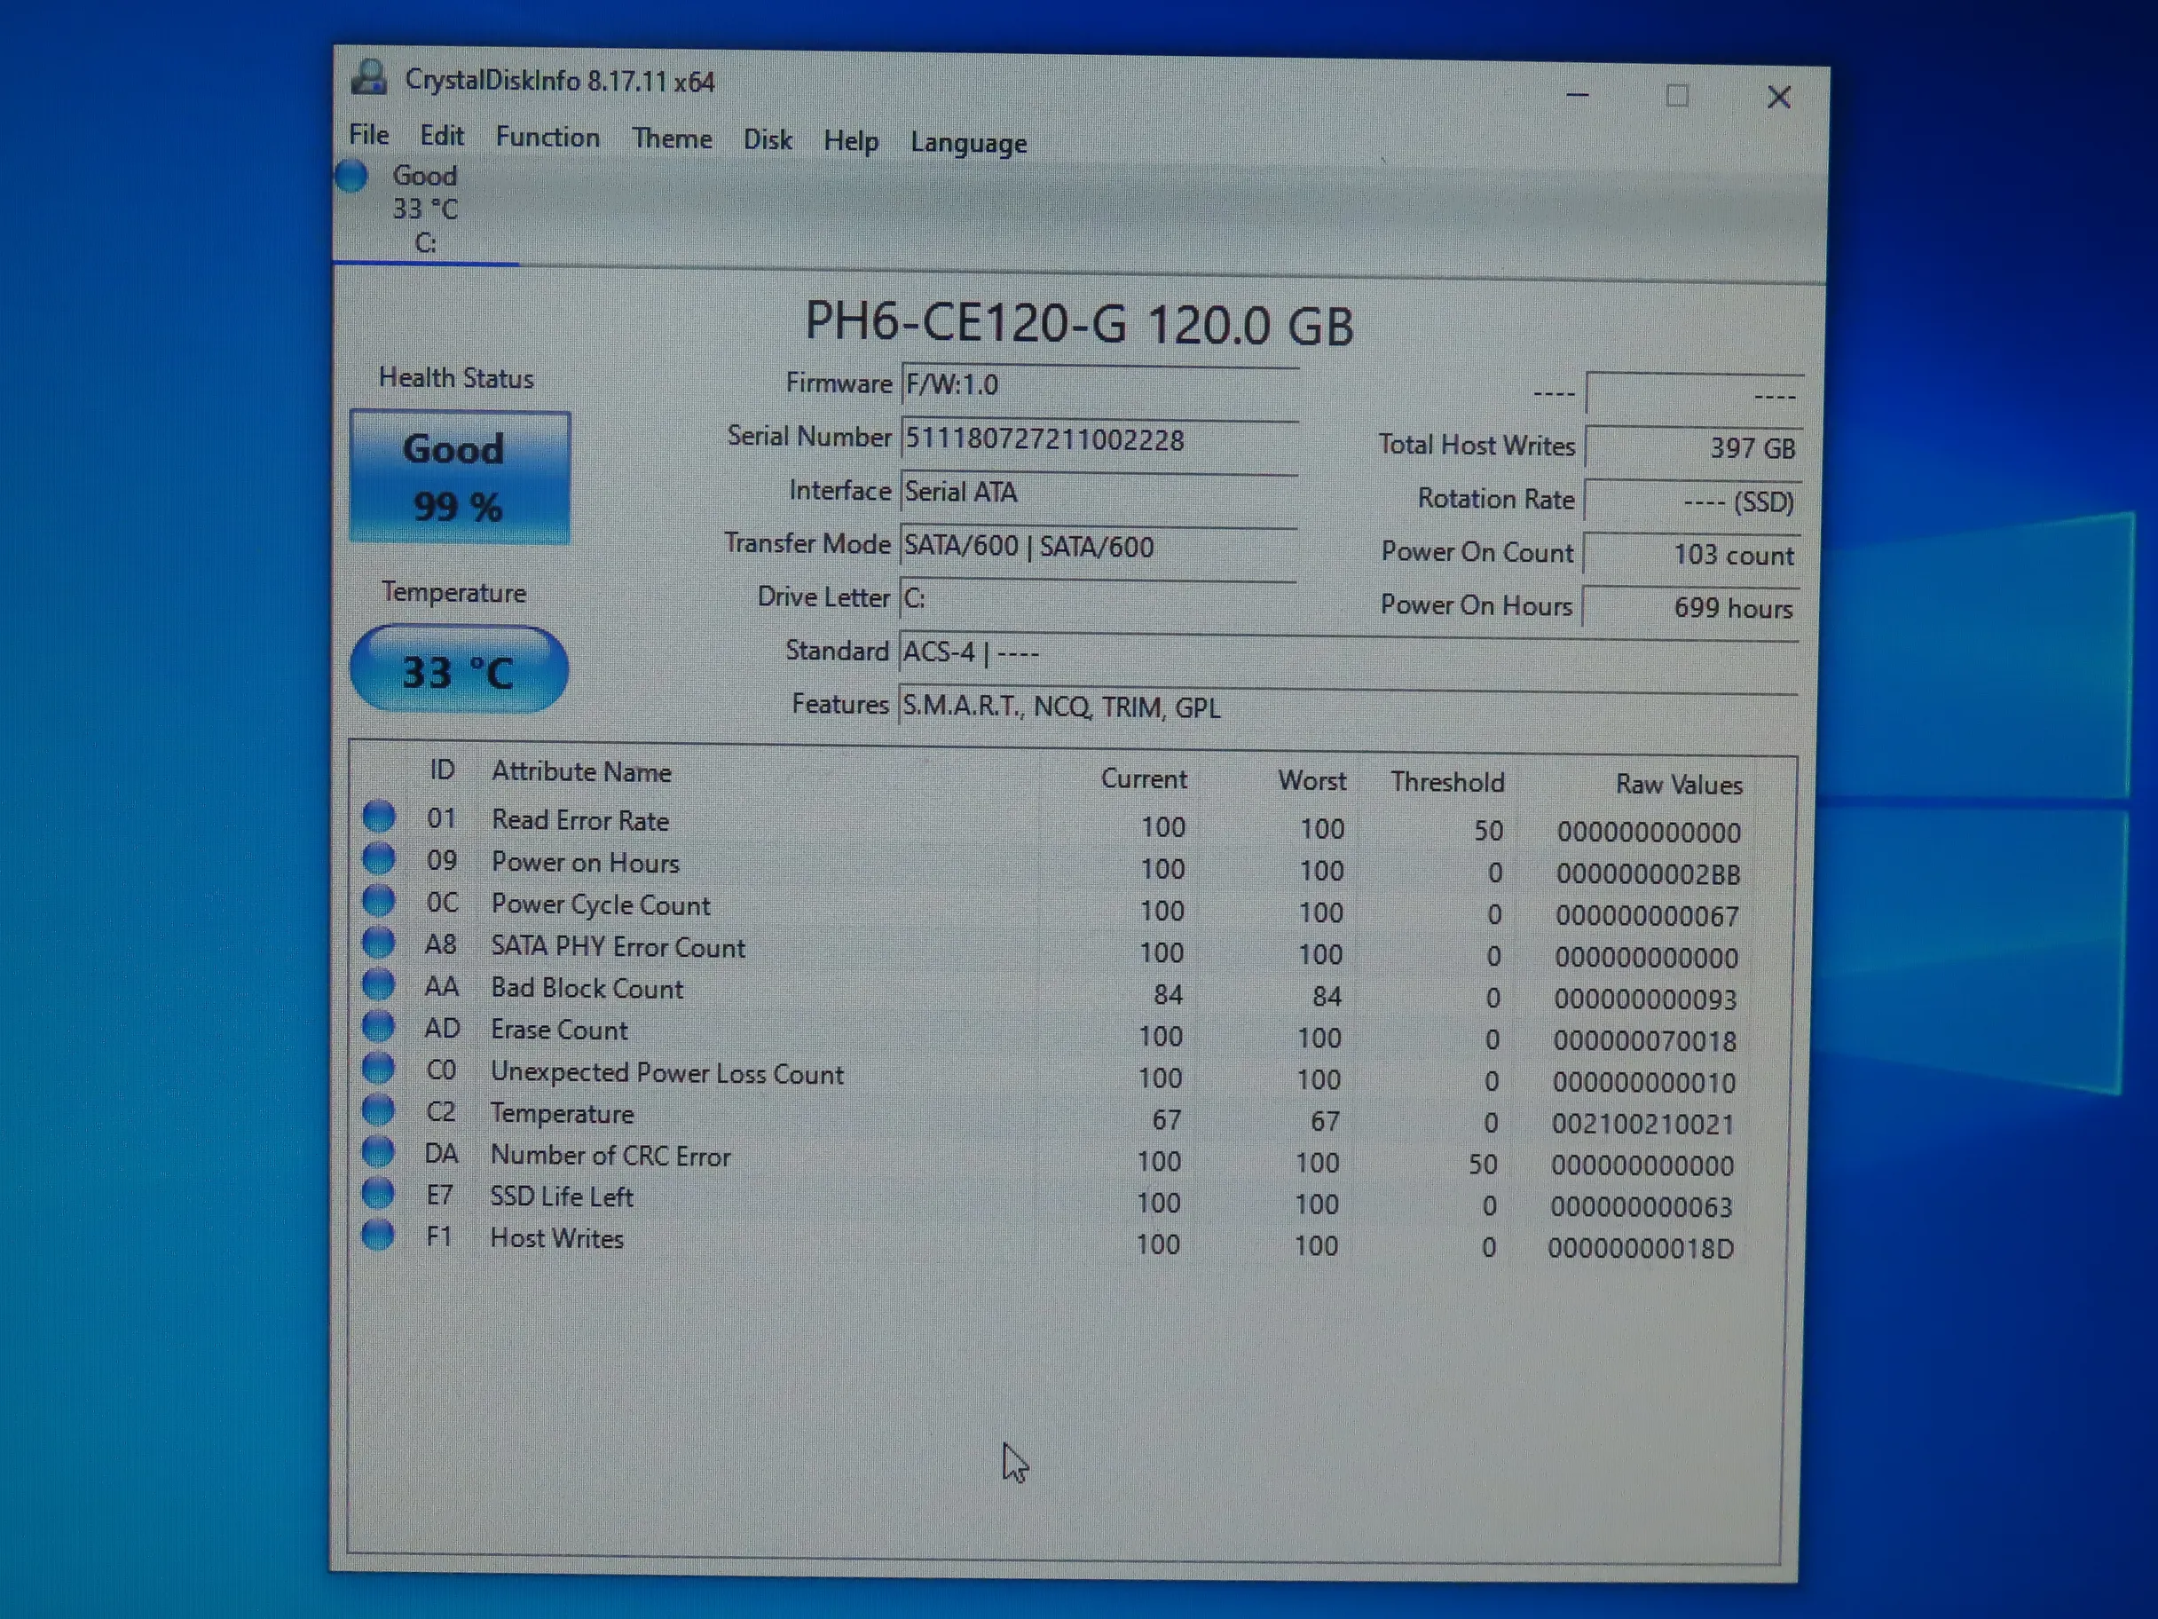
Task: Click the Transfer Mode field SATA/600
Action: point(1099,547)
